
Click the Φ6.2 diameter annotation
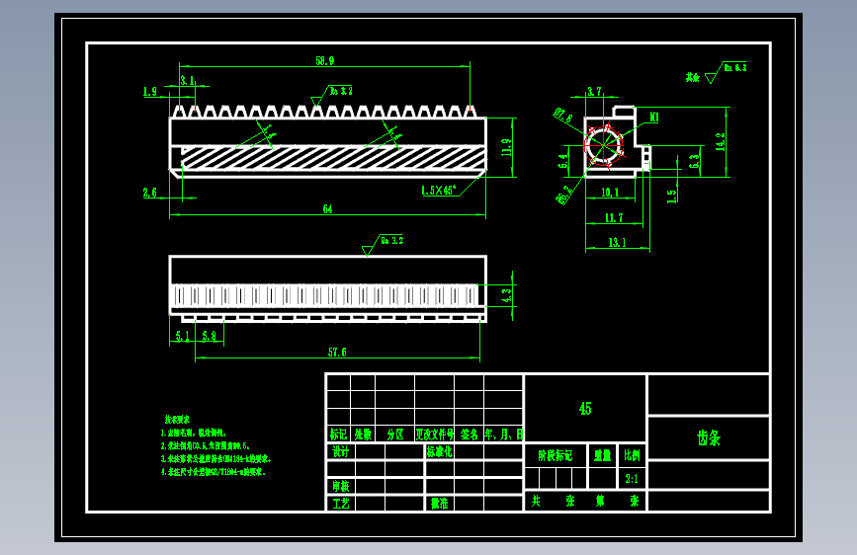564,195
